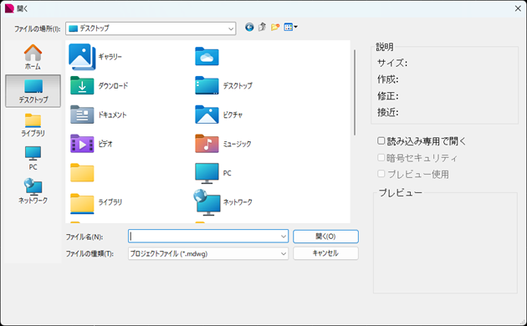Image resolution: width=527 pixels, height=326 pixels.
Task: Toggle プレビュー使用 checkbox
Action: click(381, 174)
